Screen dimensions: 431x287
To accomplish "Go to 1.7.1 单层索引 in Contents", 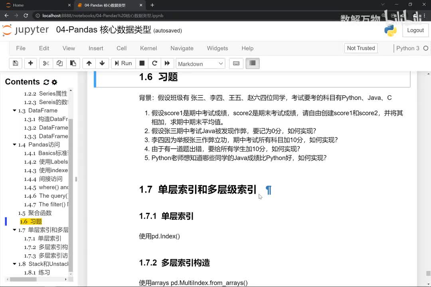I will [x=43, y=238].
